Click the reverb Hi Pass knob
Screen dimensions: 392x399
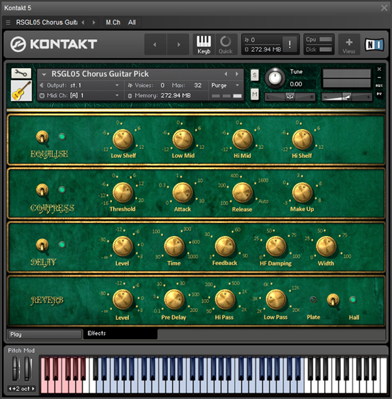click(x=225, y=300)
